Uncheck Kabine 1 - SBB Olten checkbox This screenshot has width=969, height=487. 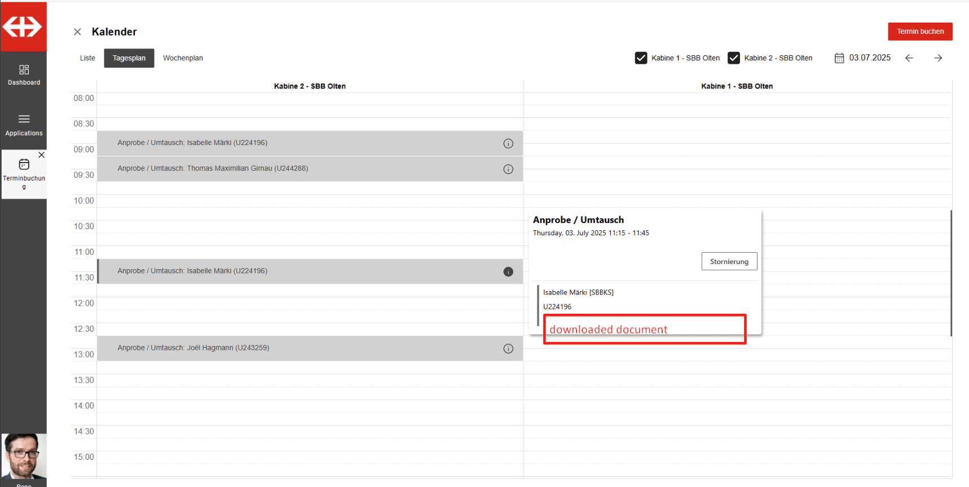click(x=641, y=58)
